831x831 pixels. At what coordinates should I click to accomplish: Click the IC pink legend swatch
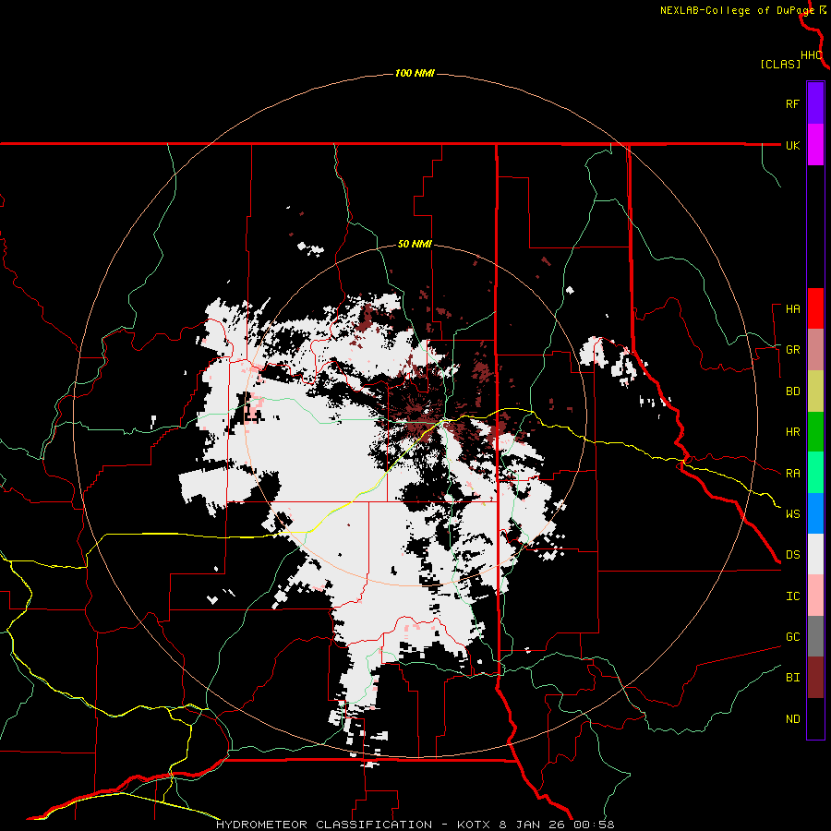(x=815, y=596)
